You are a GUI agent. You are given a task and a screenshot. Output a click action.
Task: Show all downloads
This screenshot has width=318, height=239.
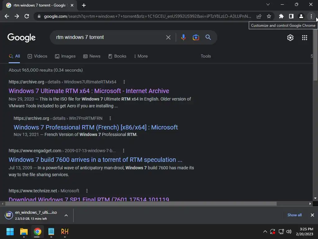point(294,215)
